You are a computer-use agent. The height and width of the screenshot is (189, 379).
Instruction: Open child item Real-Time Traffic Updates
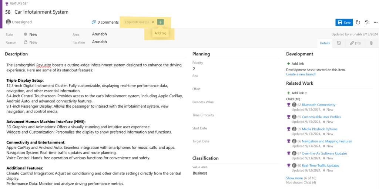(x=321, y=166)
